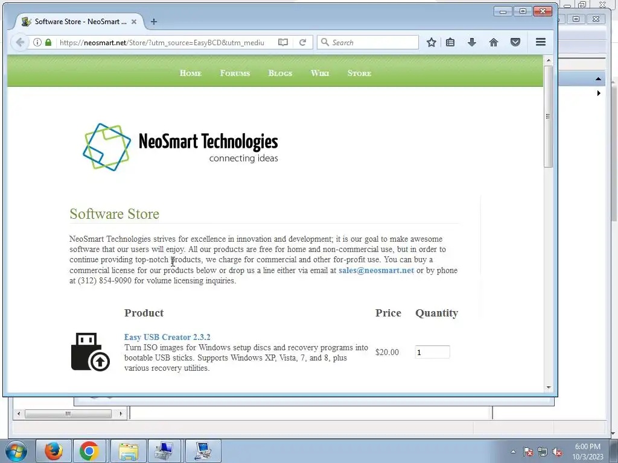Reload the page with the refresh icon

pyautogui.click(x=303, y=42)
